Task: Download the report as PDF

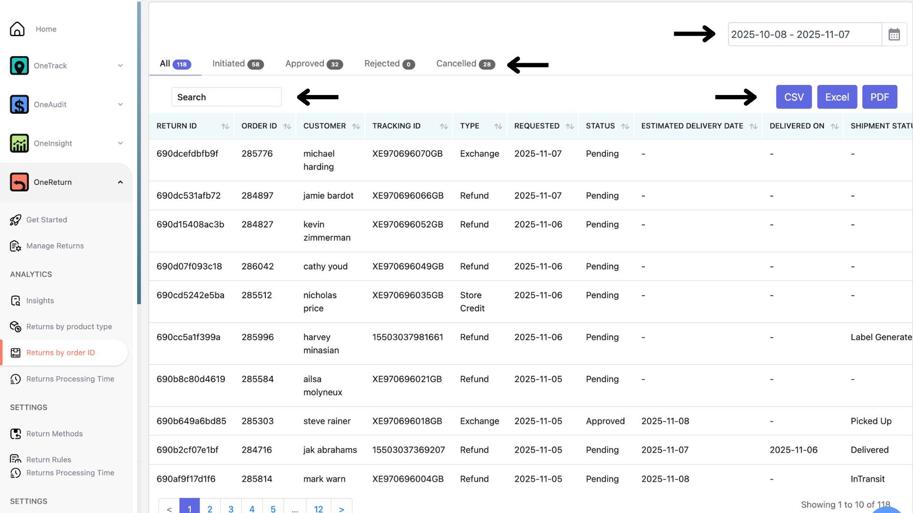Action: 879,97
